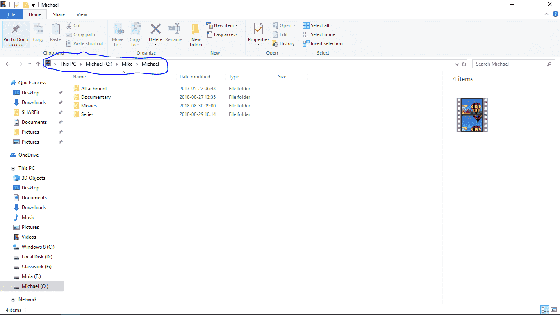The width and height of the screenshot is (560, 315).
Task: Refresh the current folder view
Action: (x=464, y=64)
